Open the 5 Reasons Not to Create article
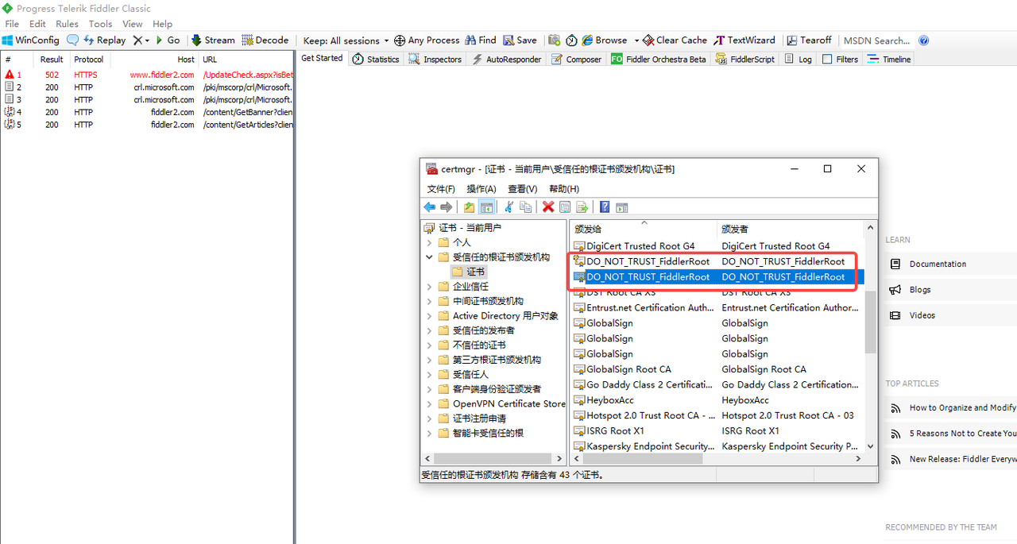Image resolution: width=1017 pixels, height=544 pixels. pos(963,434)
